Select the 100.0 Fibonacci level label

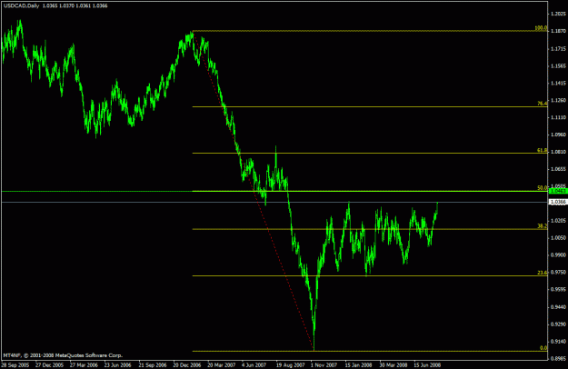click(x=542, y=28)
